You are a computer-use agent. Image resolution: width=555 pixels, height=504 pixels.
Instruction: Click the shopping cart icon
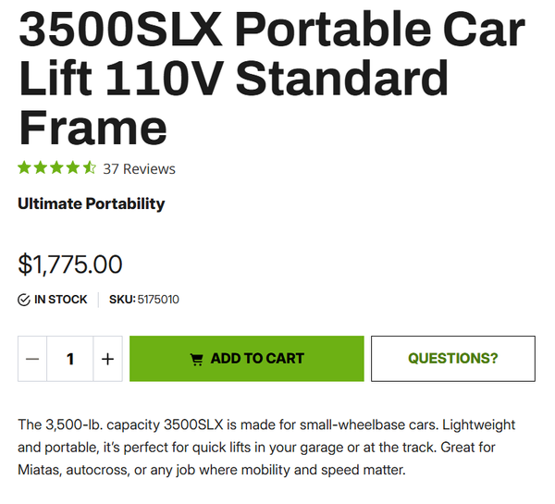coord(196,359)
